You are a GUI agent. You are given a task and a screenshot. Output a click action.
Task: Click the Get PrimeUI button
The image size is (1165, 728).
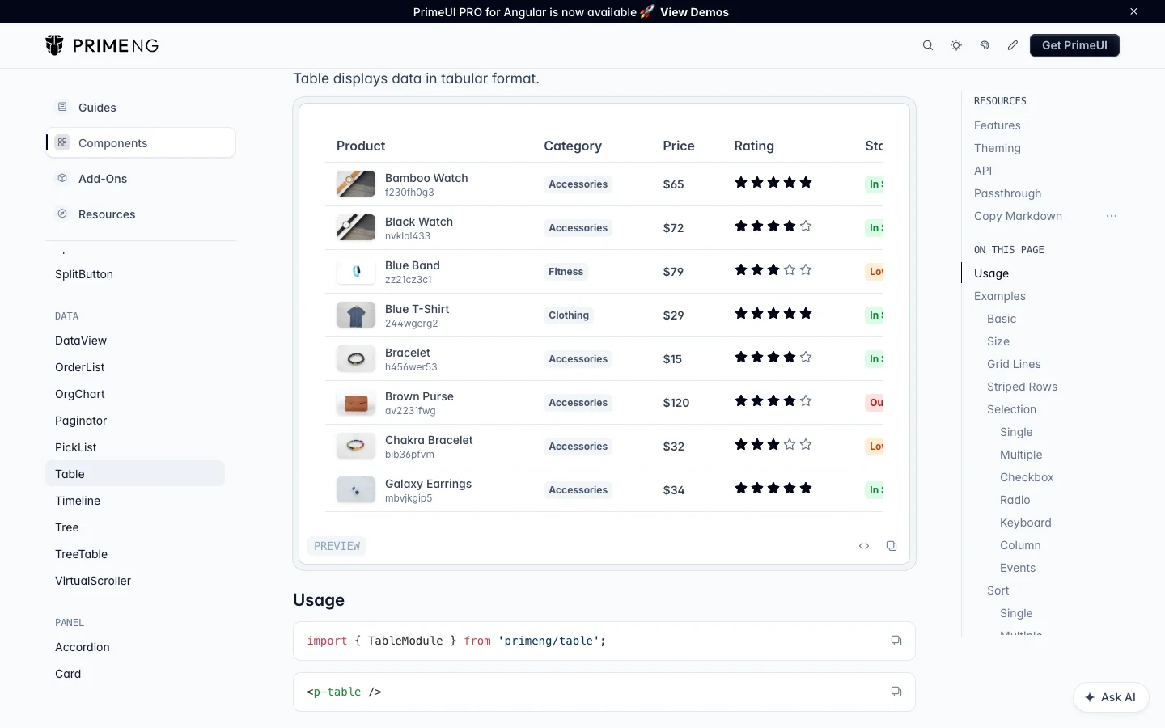click(1074, 45)
